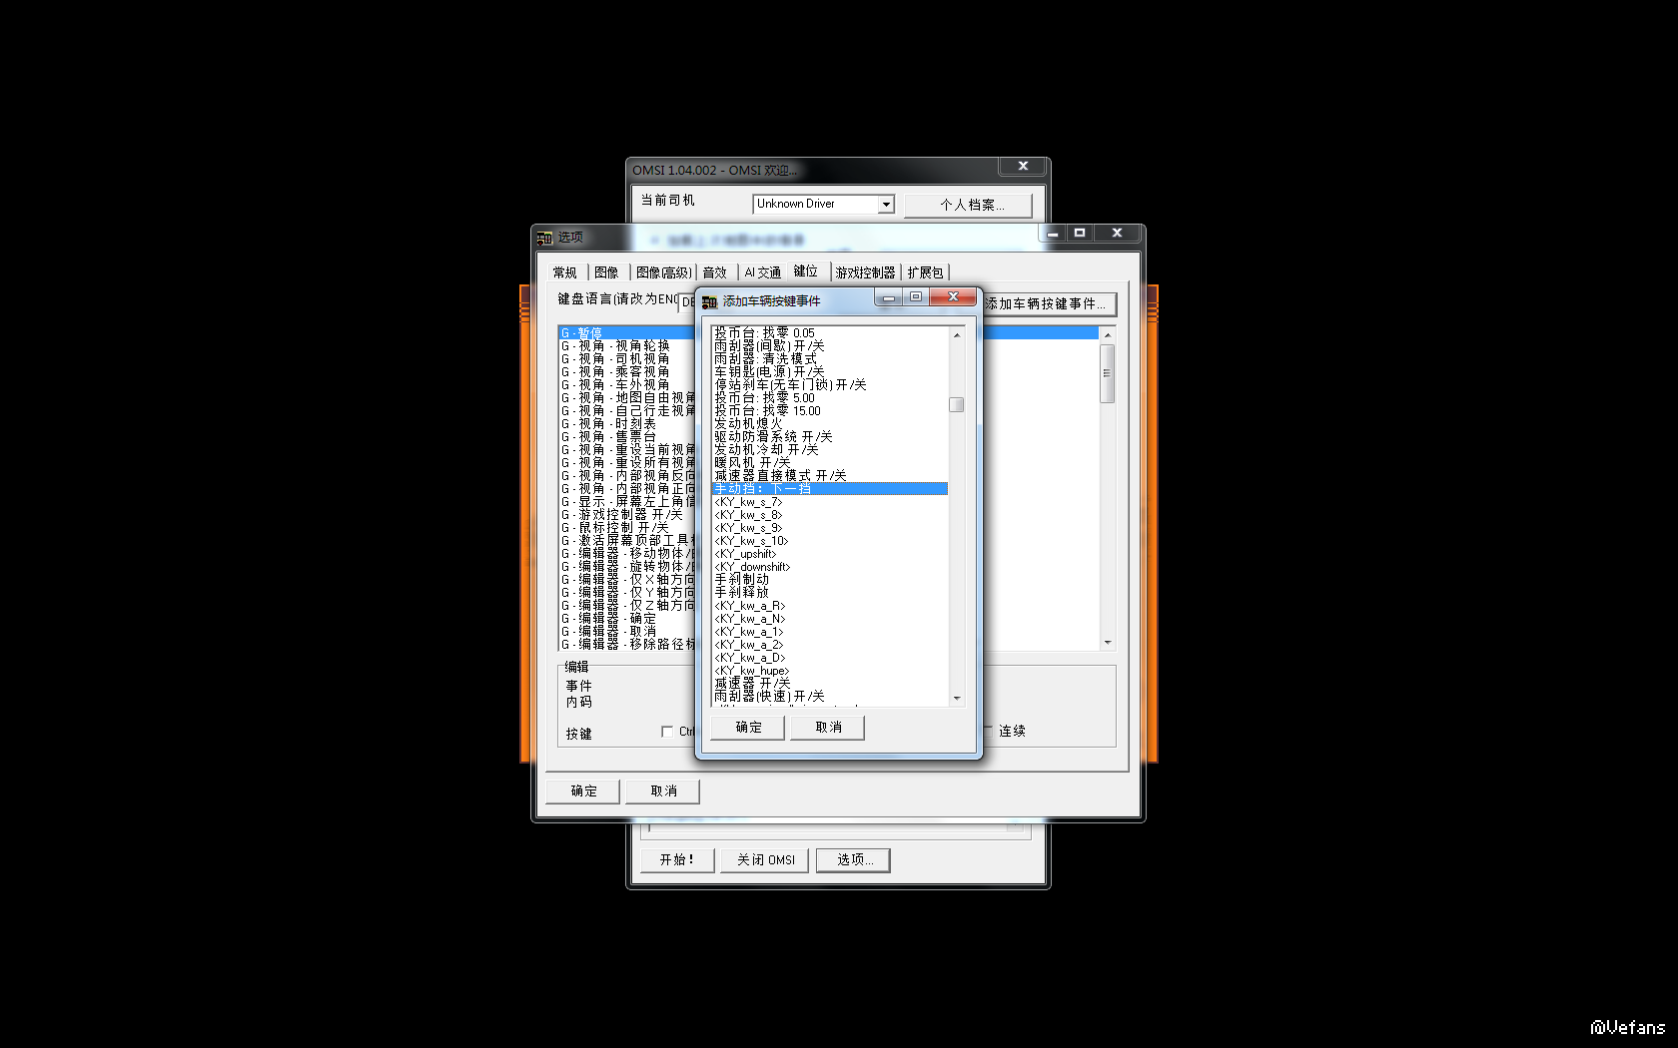Switch to the 游戏控制器 tab
The width and height of the screenshot is (1678, 1048).
pos(866,272)
